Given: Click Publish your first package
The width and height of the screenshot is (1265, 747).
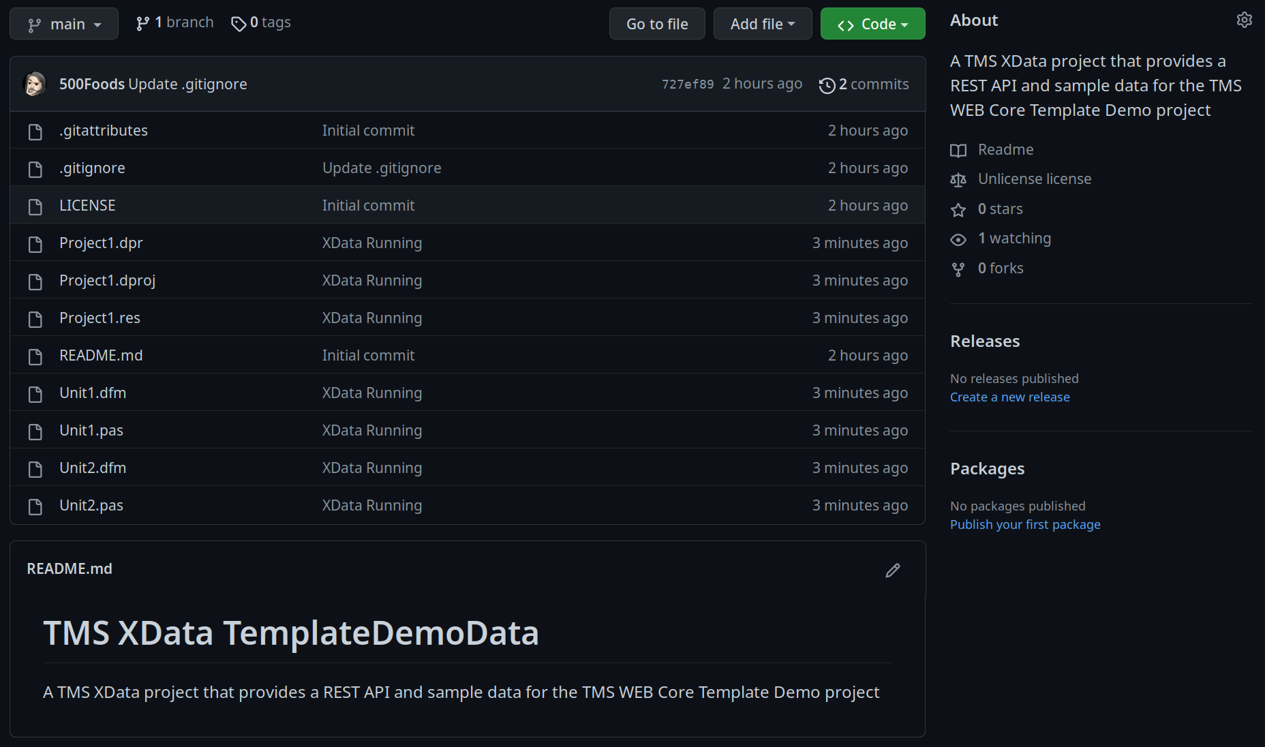Looking at the screenshot, I should [1025, 524].
